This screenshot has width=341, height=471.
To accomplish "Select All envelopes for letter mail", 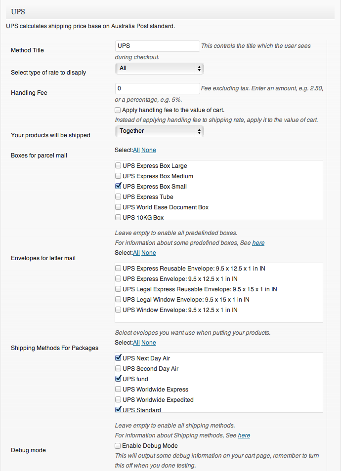I will [136, 253].
